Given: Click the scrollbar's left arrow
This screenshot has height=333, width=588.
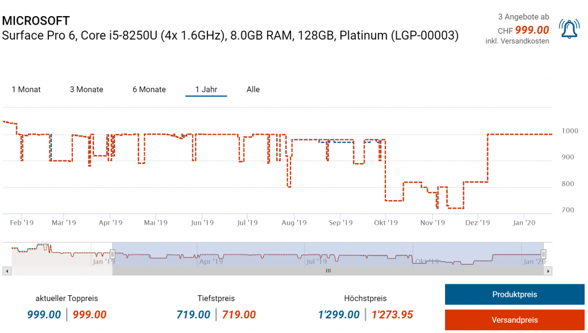Looking at the screenshot, I should [6, 271].
